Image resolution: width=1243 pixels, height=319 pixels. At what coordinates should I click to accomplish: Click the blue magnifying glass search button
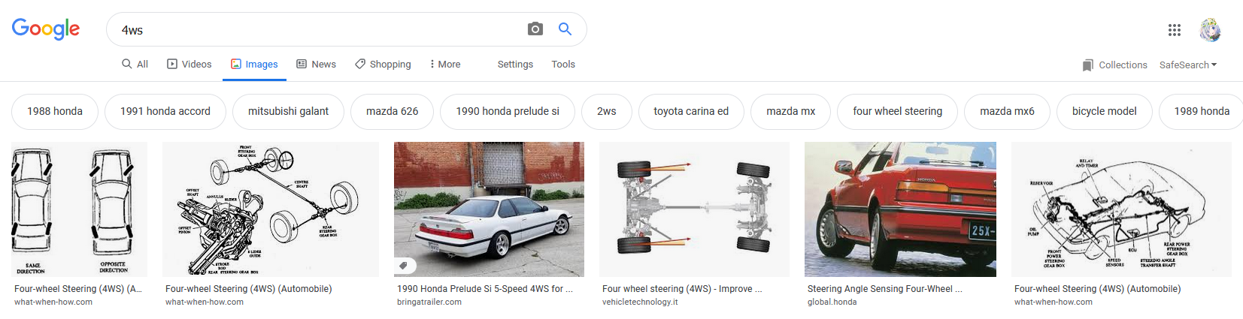tap(565, 29)
